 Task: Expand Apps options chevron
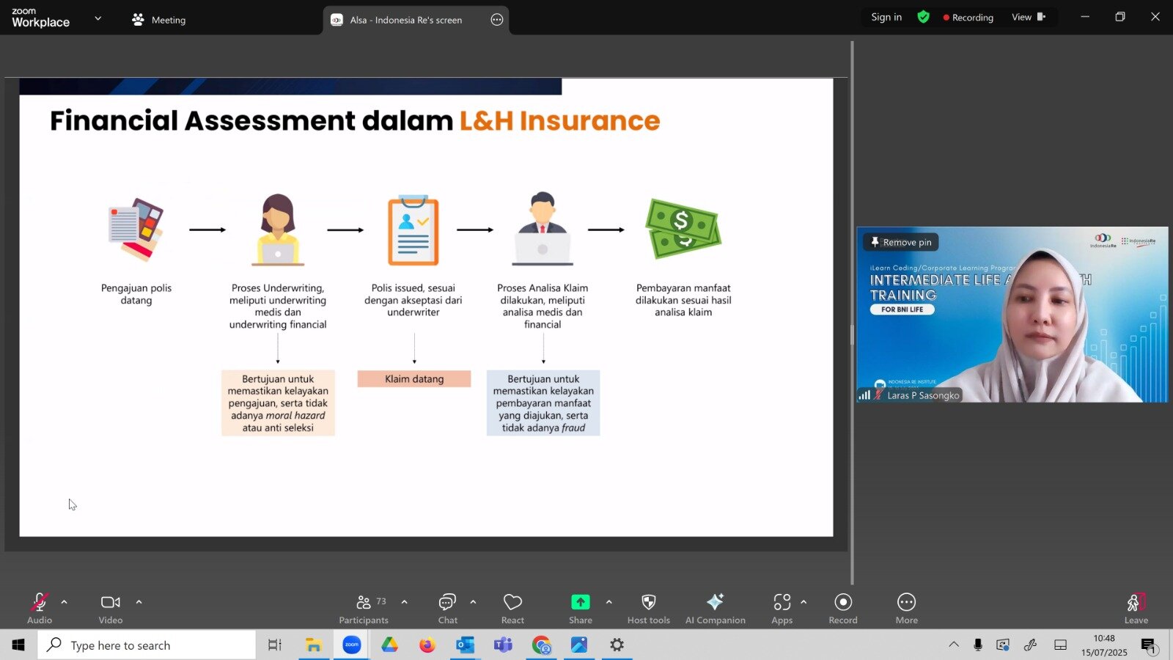804,602
